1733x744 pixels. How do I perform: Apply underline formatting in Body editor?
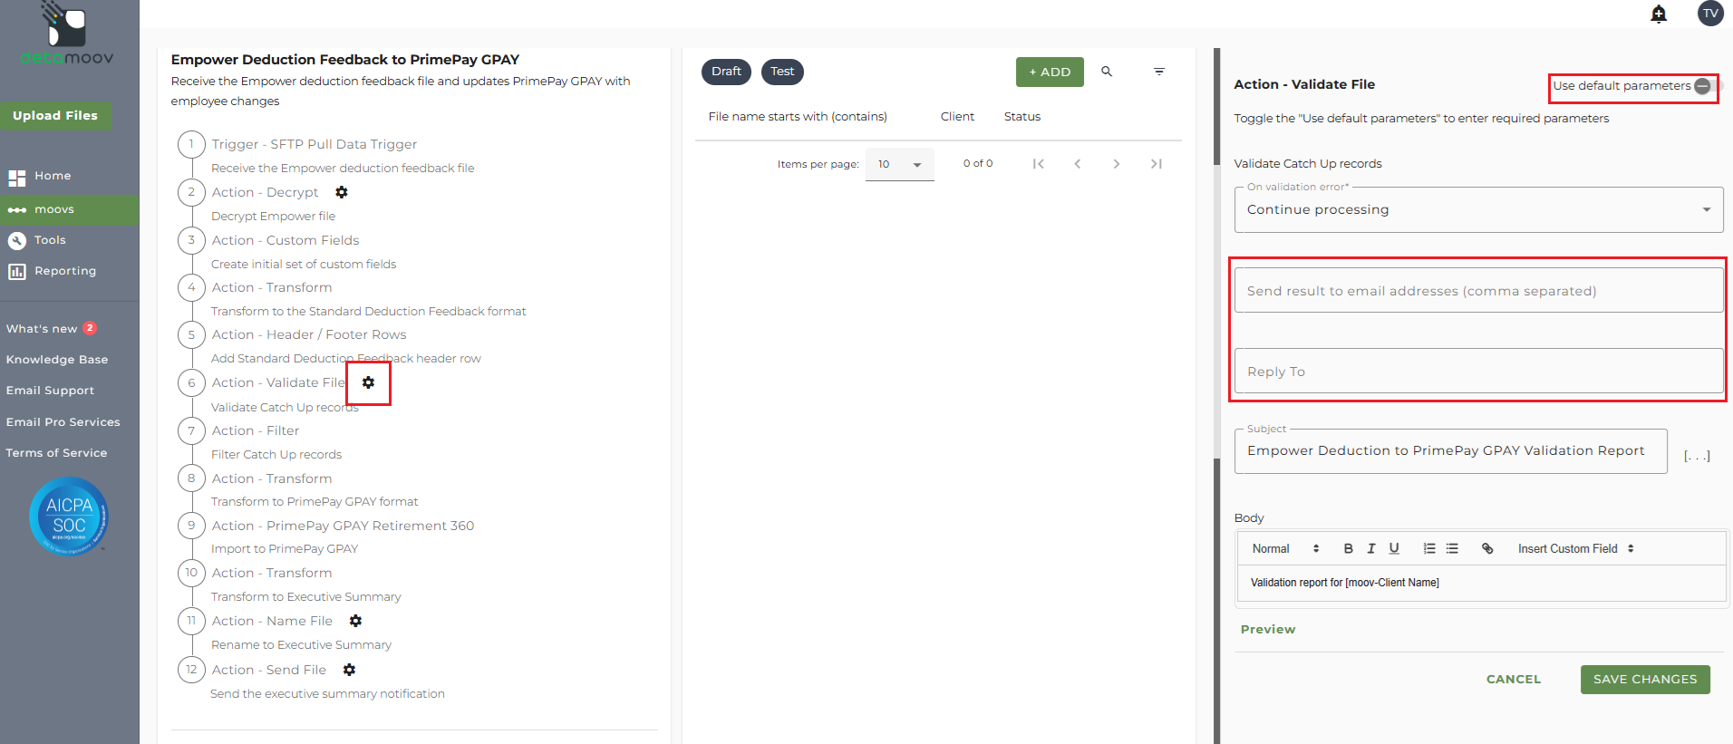(x=1394, y=548)
